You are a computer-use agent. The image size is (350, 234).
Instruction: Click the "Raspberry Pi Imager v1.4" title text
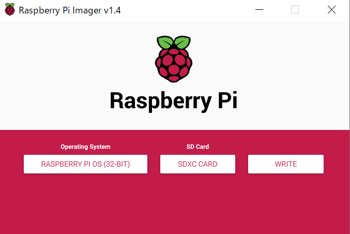tap(70, 10)
